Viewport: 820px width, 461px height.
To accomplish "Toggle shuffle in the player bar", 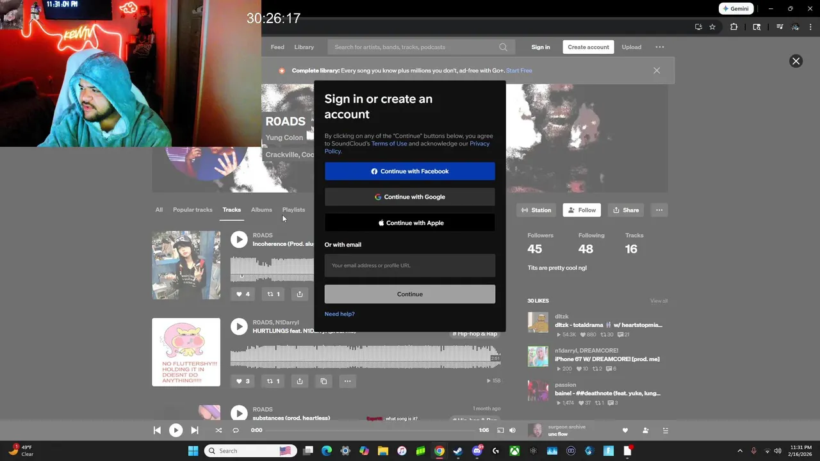I will (218, 430).
